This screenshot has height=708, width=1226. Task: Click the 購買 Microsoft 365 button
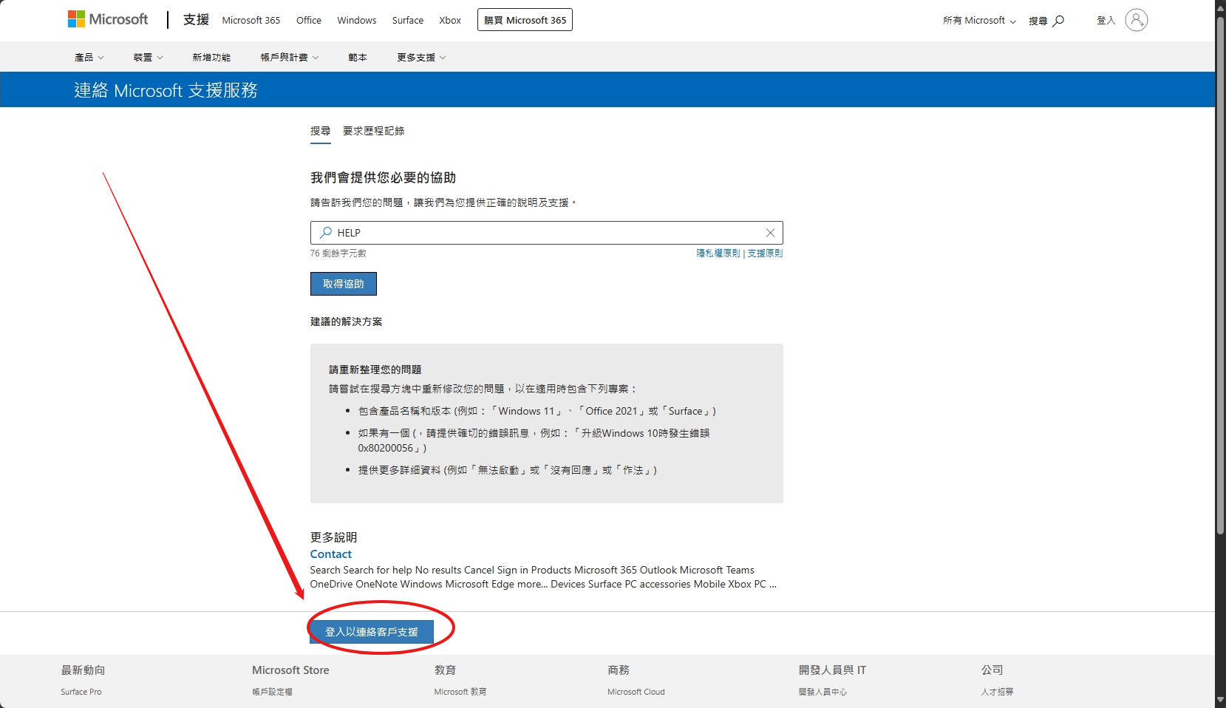[x=525, y=20]
